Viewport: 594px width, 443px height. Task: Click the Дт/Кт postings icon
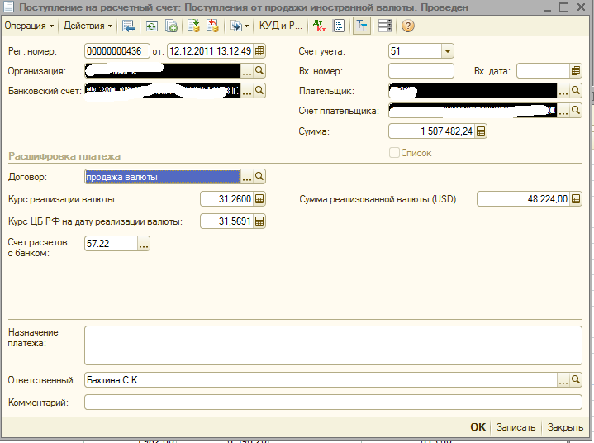[x=320, y=26]
